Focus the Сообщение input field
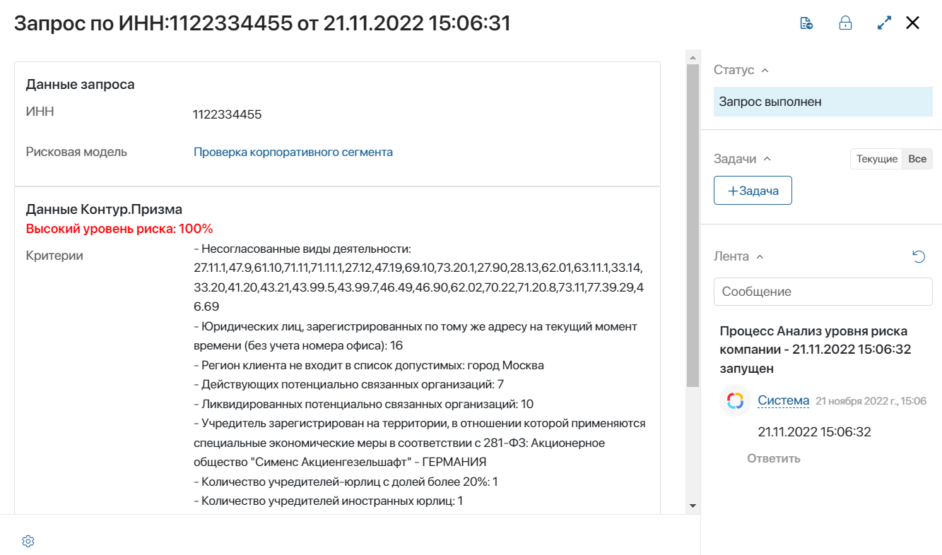The width and height of the screenshot is (942, 555). pyautogui.click(x=823, y=292)
